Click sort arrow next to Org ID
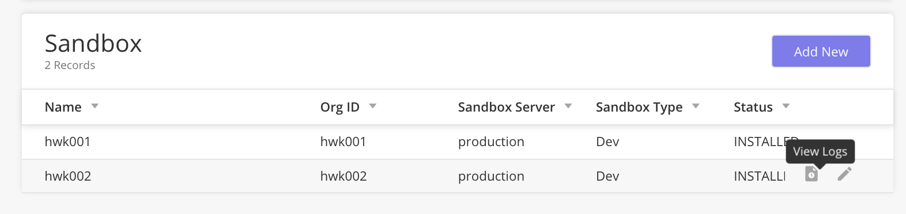The height and width of the screenshot is (214, 906). [373, 106]
